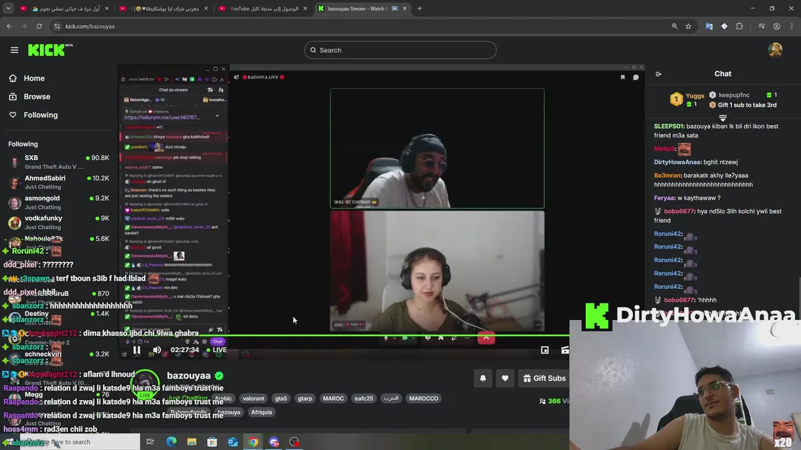Viewport: 801px width, 450px height.
Task: Follow bazouyaa with the heart button
Action: (505, 378)
